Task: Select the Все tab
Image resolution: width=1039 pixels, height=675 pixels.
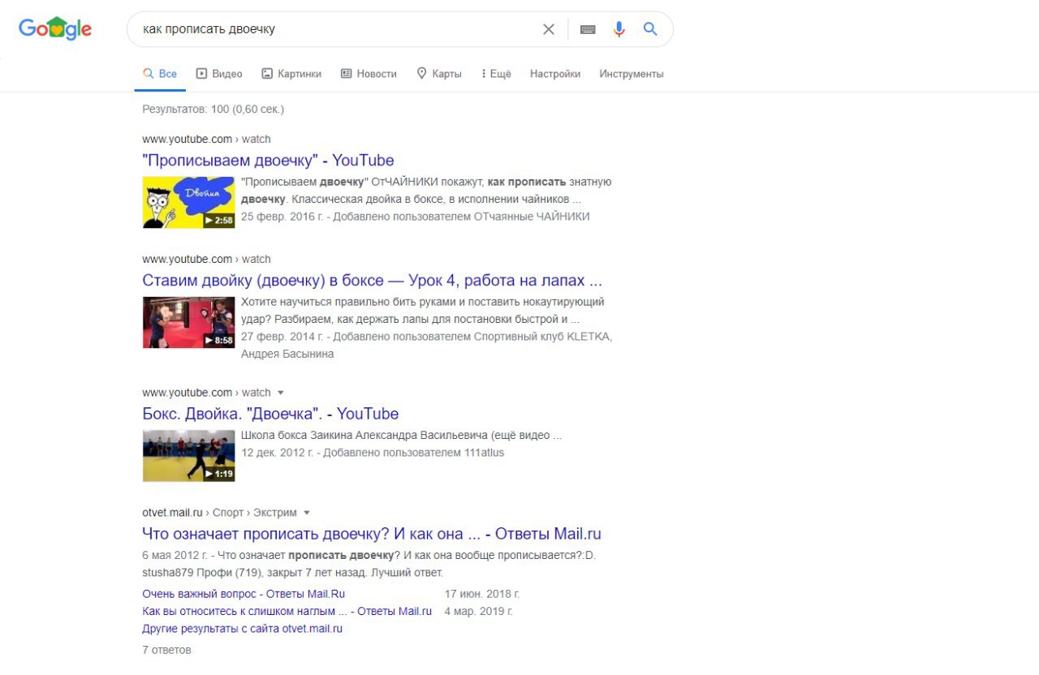Action: click(160, 74)
